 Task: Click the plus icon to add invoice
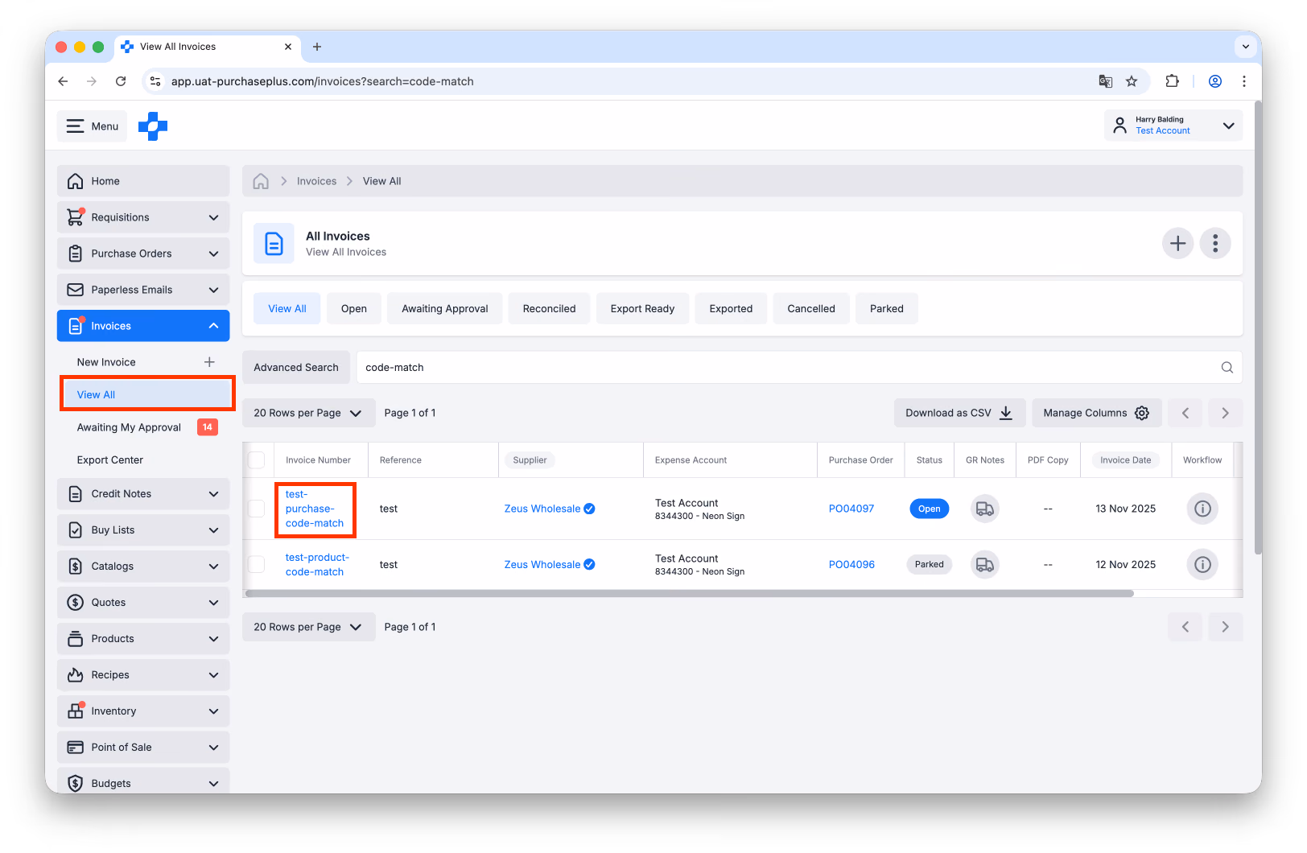point(1177,243)
